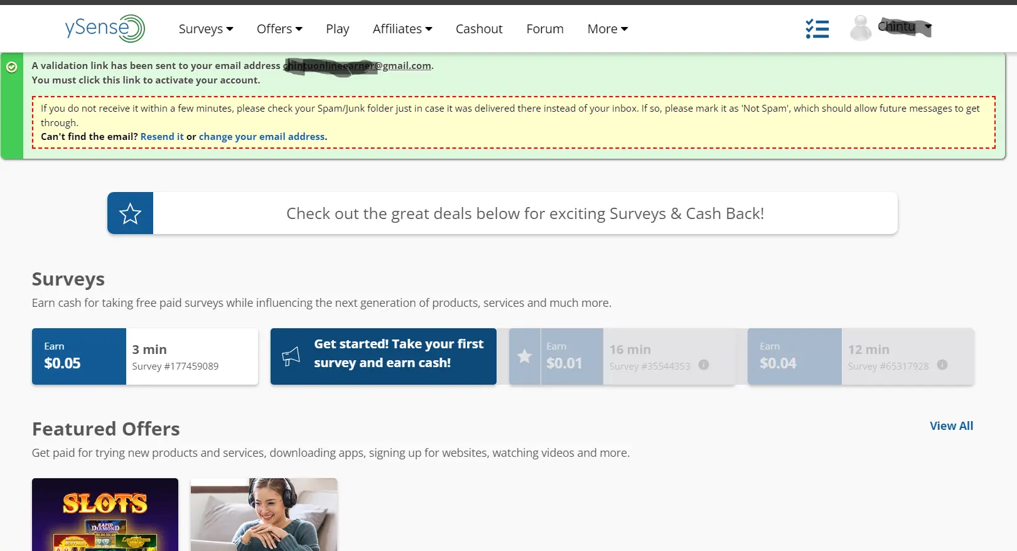The image size is (1017, 551).
Task: Click View All featured offers
Action: (951, 425)
